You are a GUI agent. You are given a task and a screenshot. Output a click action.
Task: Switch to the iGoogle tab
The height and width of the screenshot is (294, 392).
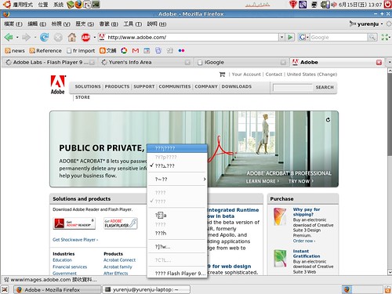click(x=241, y=62)
